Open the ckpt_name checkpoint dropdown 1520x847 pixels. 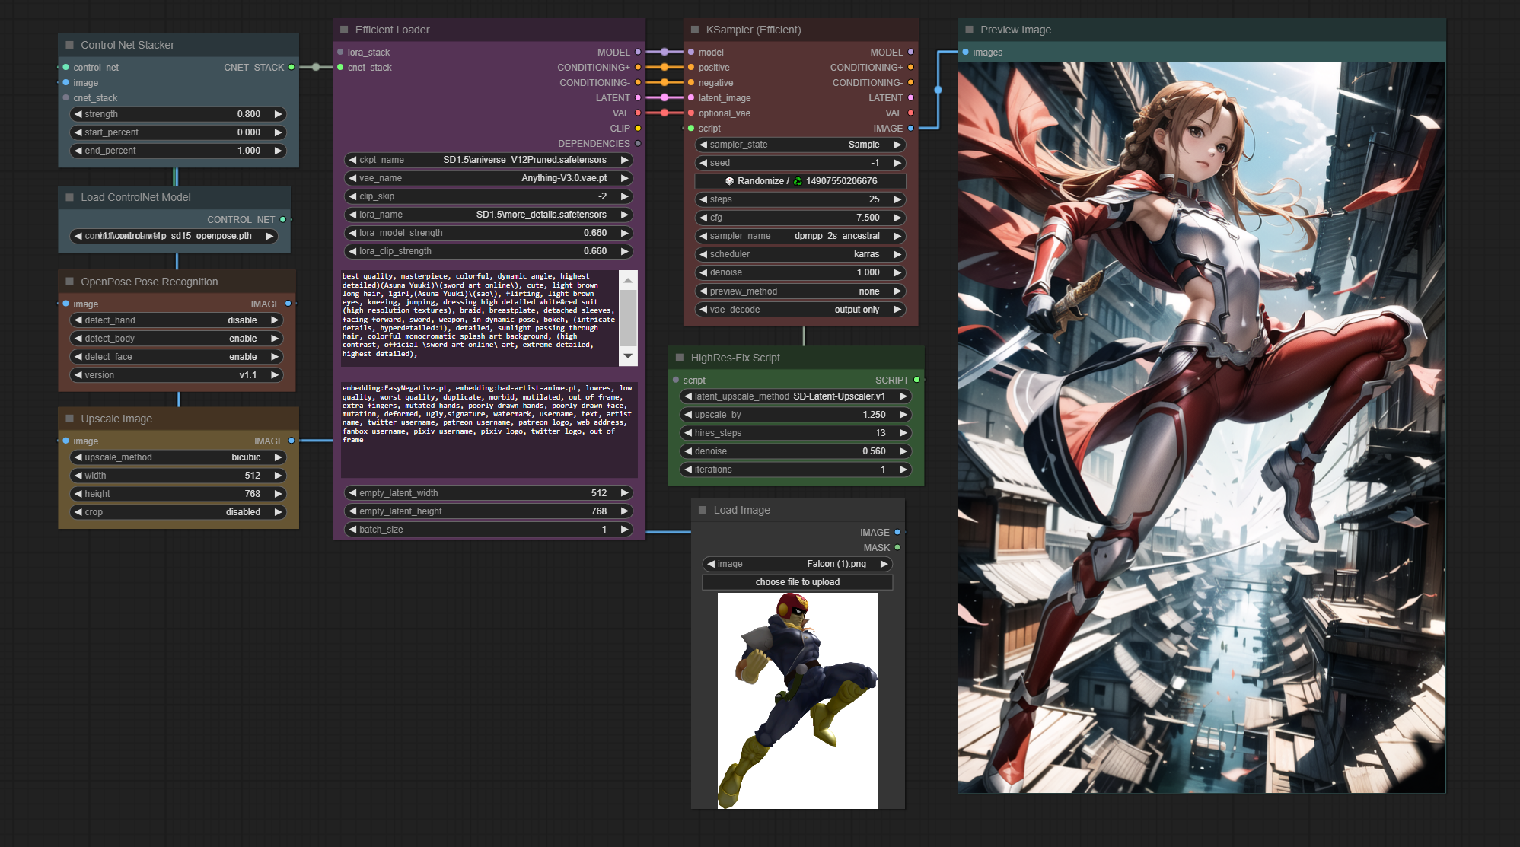coord(487,160)
